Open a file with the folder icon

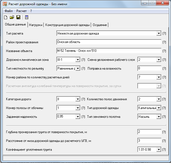[x=12, y=17]
